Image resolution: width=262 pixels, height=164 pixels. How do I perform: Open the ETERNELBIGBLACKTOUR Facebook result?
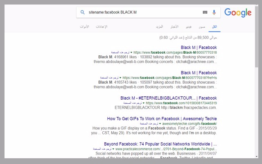point(168,98)
